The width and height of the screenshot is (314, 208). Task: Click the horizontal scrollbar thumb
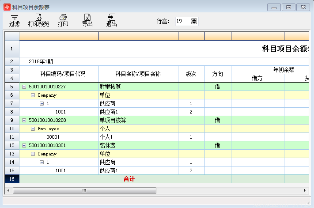pos(84,190)
